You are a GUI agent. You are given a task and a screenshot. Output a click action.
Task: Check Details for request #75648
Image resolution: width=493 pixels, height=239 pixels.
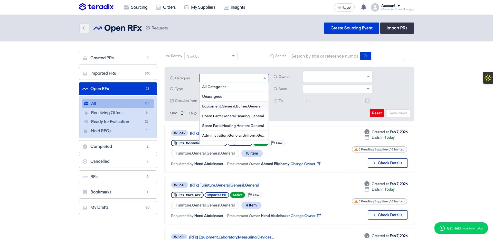coord(387,215)
